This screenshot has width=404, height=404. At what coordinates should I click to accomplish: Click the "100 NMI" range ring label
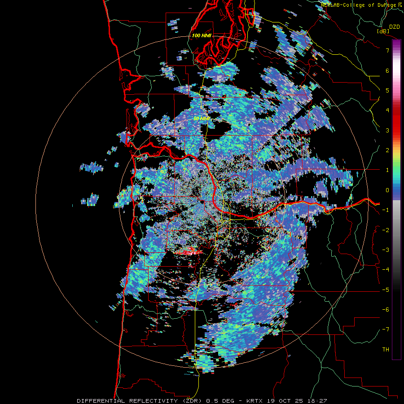(x=202, y=35)
